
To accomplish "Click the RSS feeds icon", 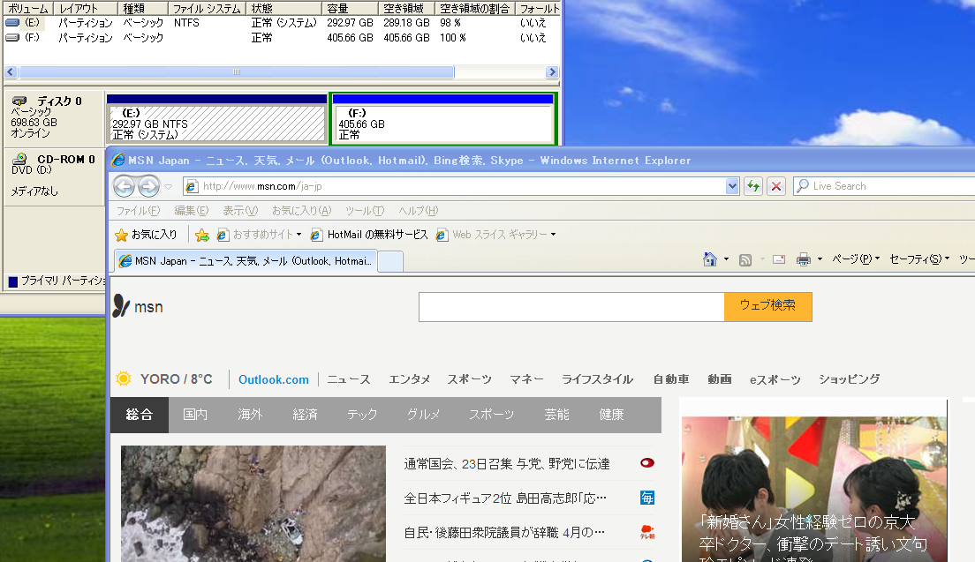I will (744, 259).
